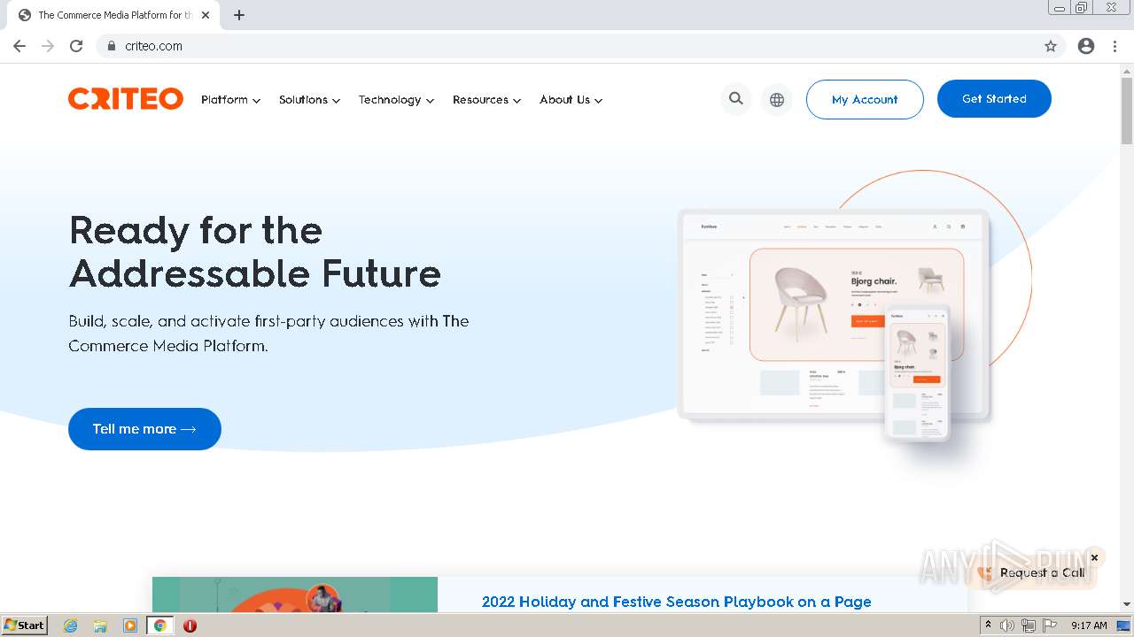Open Action Center flag icon
1134x637 pixels.
coord(1050,625)
